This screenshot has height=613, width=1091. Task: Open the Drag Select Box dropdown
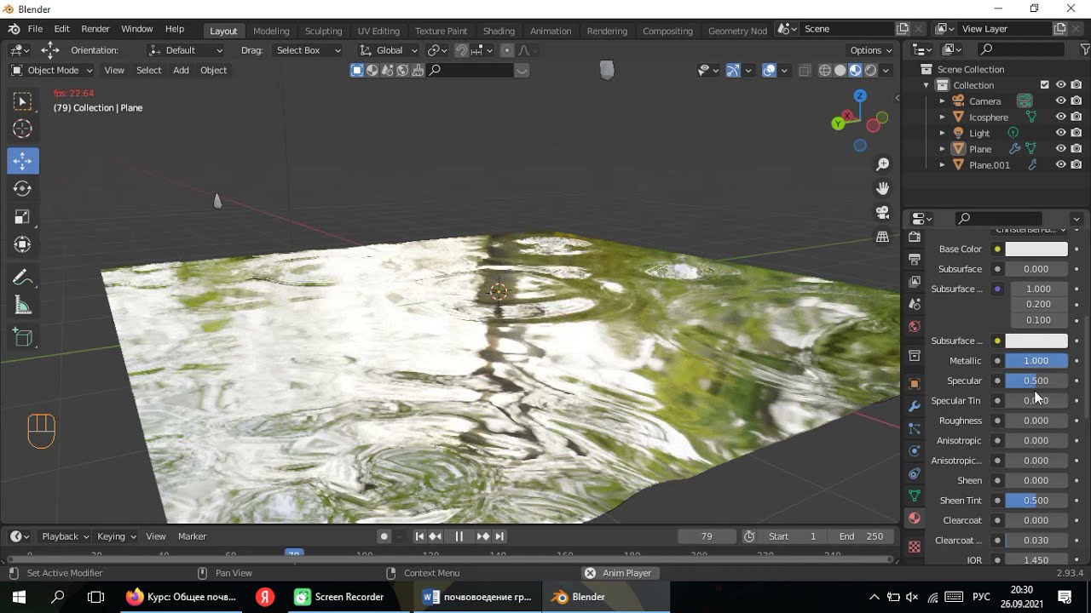point(309,50)
